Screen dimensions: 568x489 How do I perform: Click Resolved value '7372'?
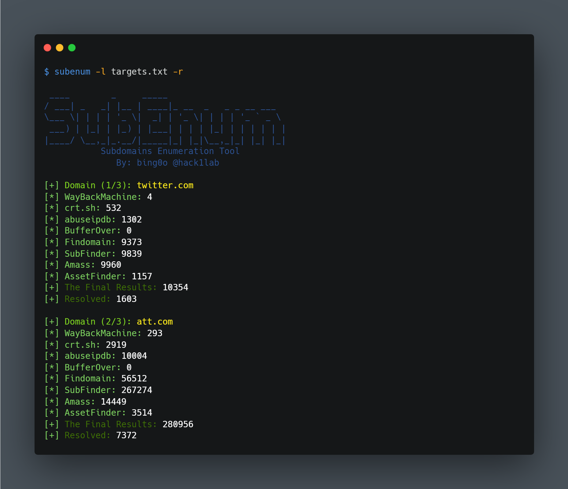(x=126, y=435)
